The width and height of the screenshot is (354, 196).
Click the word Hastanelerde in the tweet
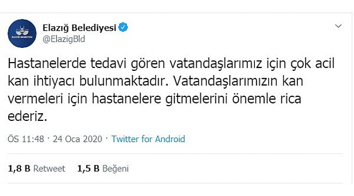pos(47,64)
